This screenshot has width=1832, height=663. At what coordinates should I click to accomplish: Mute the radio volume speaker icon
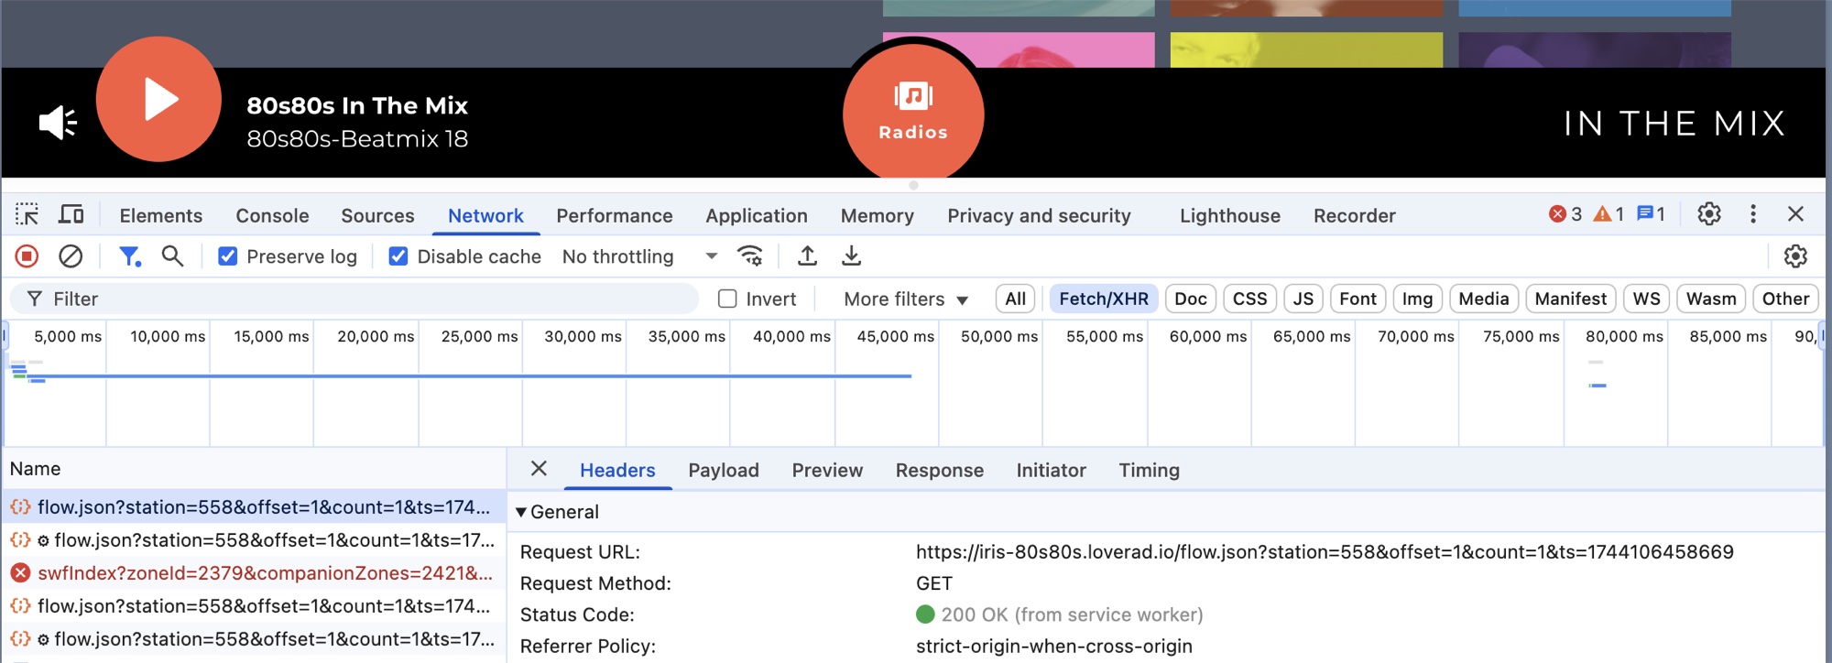[x=58, y=123]
